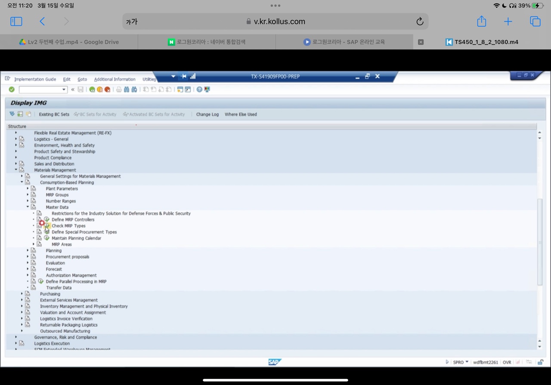
Task: Click the lock icon in status bar
Action: coord(540,362)
